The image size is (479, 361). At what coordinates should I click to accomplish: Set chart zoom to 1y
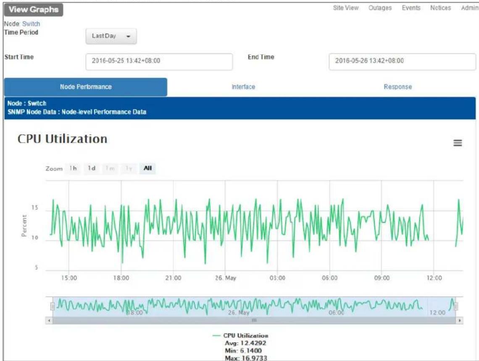click(x=129, y=168)
